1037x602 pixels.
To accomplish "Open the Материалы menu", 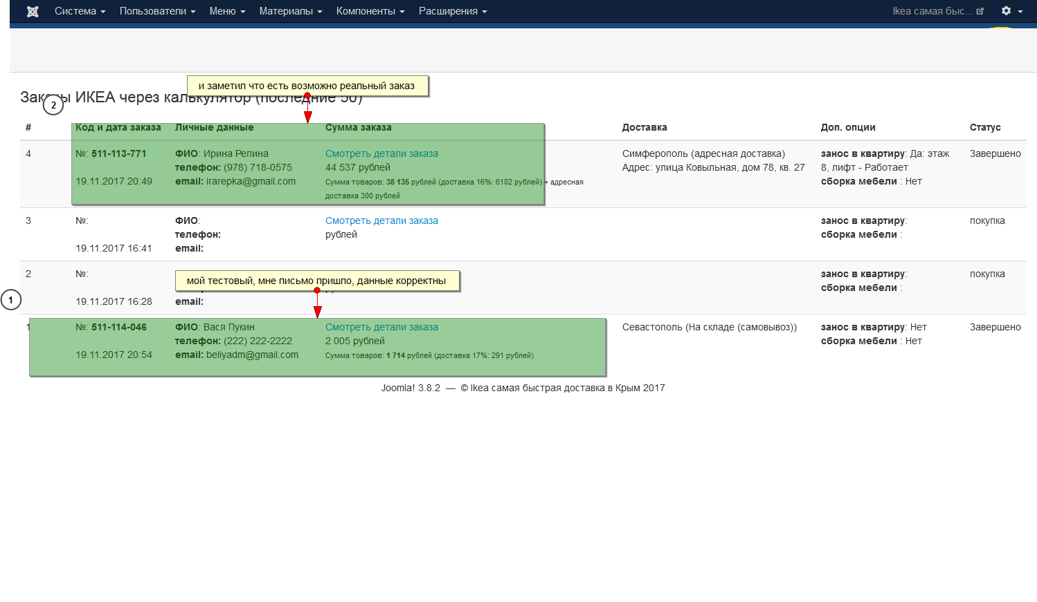I will 291,11.
